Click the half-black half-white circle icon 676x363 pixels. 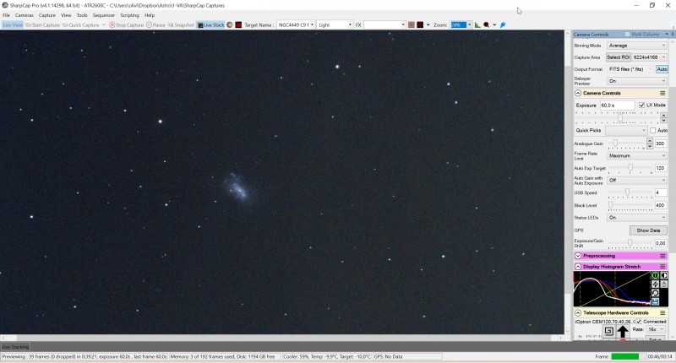coord(663,275)
